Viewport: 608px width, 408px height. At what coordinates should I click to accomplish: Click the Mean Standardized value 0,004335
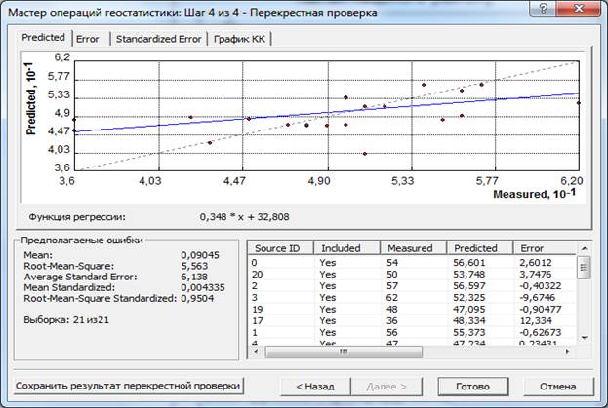pyautogui.click(x=203, y=287)
